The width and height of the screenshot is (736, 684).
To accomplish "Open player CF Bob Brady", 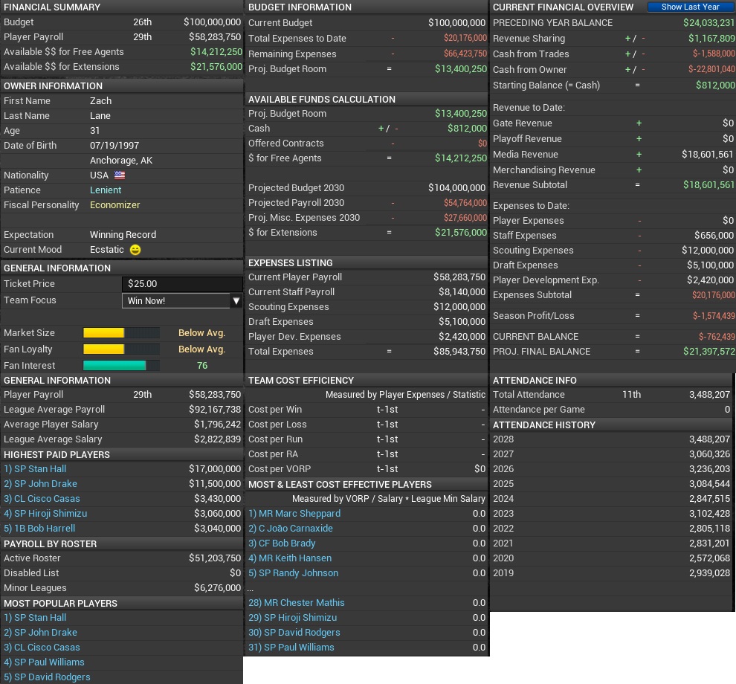I will (x=282, y=543).
